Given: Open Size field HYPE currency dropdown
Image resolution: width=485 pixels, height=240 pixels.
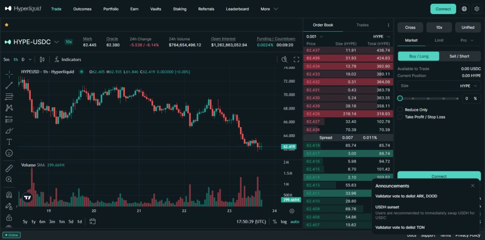Looking at the screenshot, I should pyautogui.click(x=468, y=86).
